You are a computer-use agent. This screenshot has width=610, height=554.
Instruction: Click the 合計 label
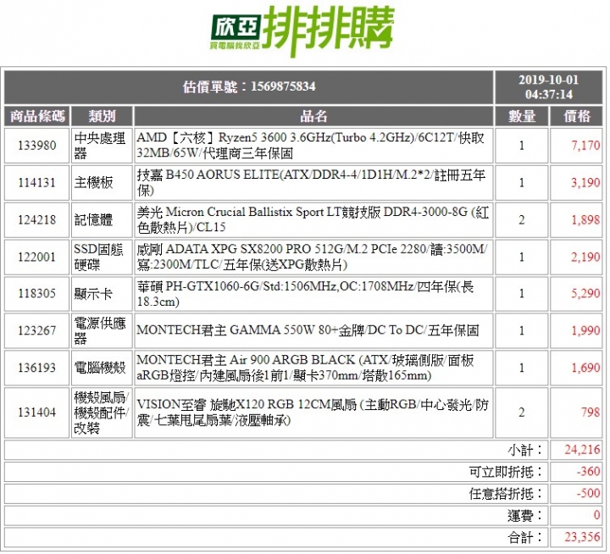[524, 537]
